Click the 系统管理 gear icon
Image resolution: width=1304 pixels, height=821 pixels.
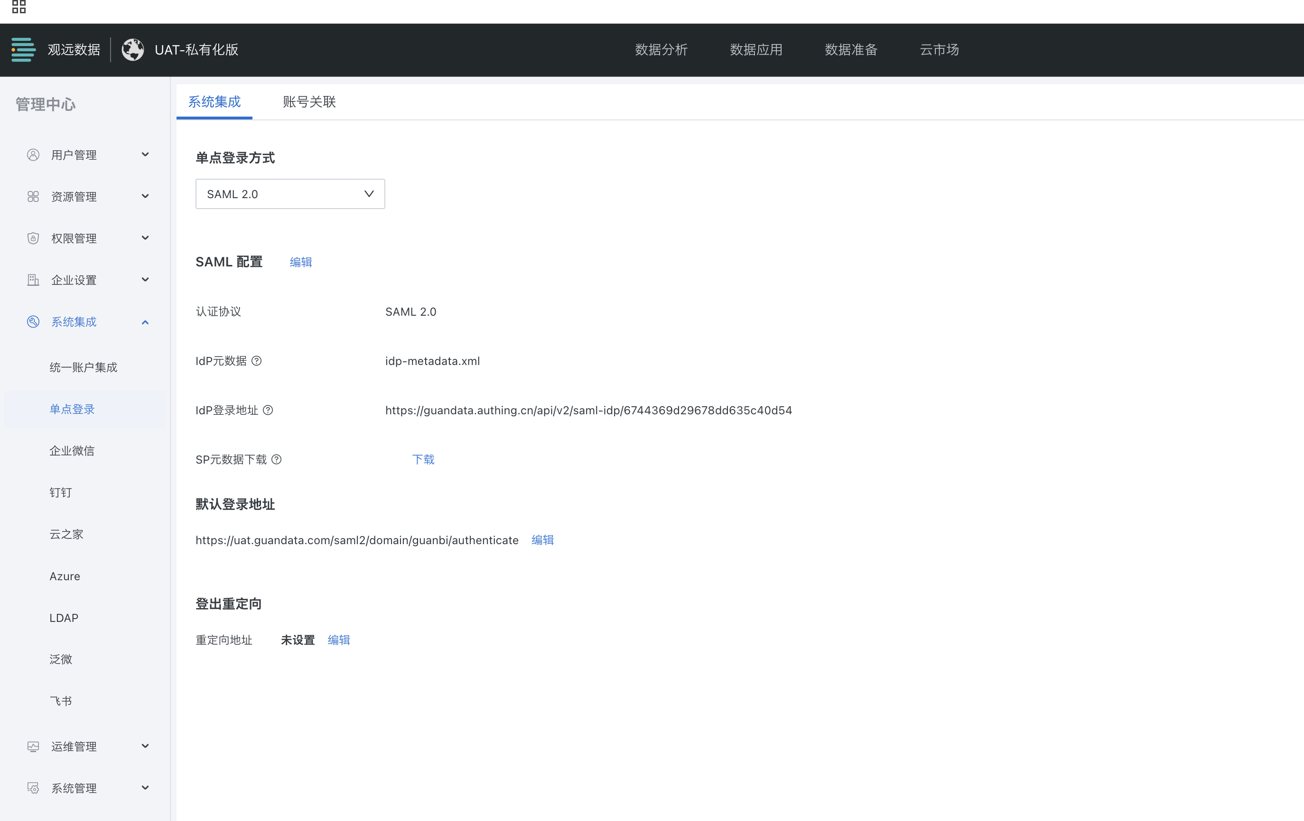point(33,789)
